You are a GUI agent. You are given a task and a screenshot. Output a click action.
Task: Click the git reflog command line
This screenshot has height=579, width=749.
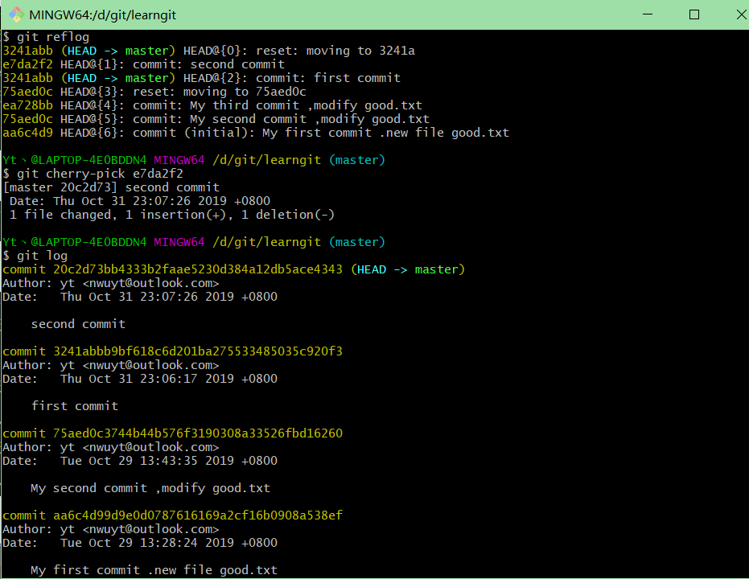click(x=46, y=37)
